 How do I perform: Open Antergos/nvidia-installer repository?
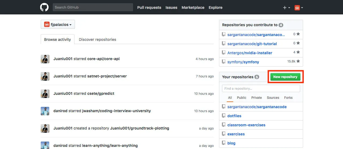coord(250,53)
